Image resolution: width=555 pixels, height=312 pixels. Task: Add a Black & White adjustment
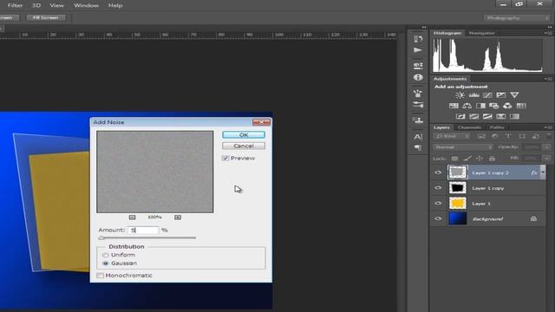(480, 106)
